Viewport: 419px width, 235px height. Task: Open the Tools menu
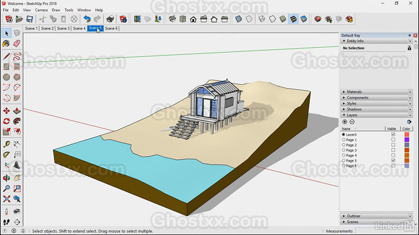coord(69,10)
